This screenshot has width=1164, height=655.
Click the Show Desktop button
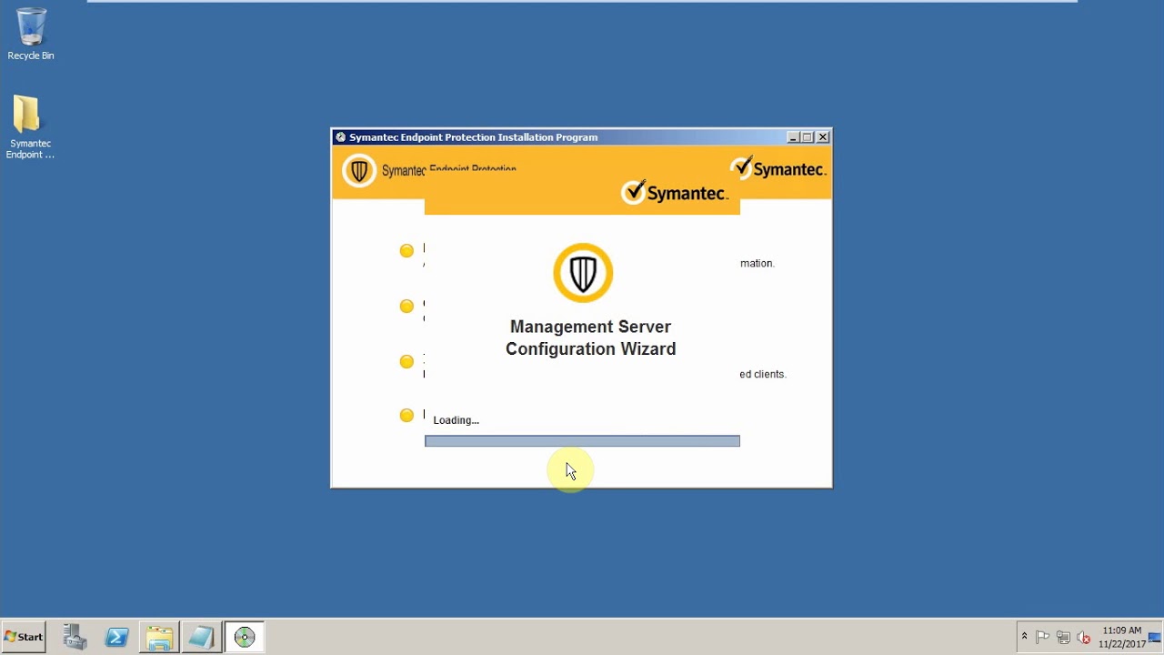1155,637
